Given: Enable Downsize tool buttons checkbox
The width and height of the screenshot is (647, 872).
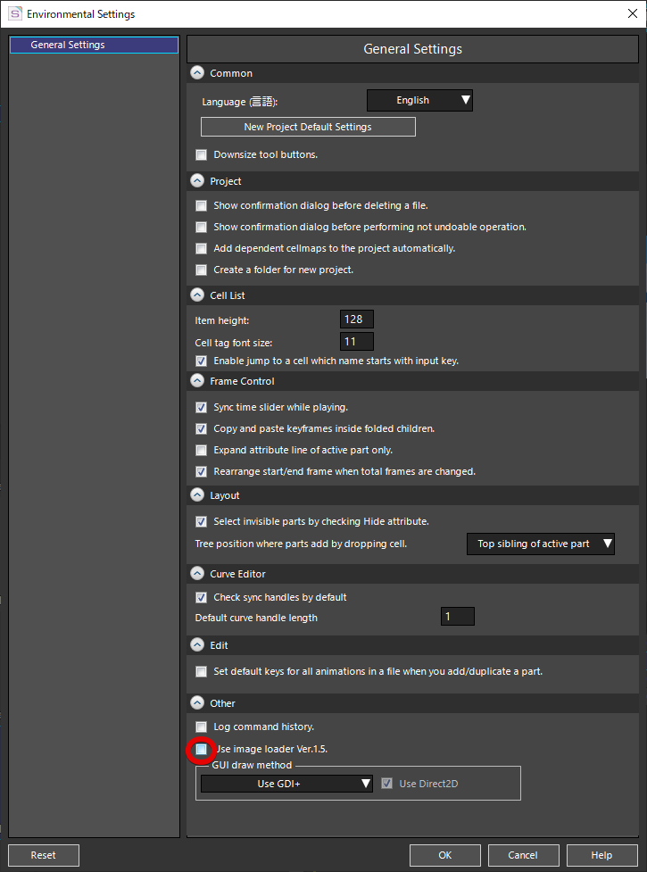Looking at the screenshot, I should tap(201, 154).
